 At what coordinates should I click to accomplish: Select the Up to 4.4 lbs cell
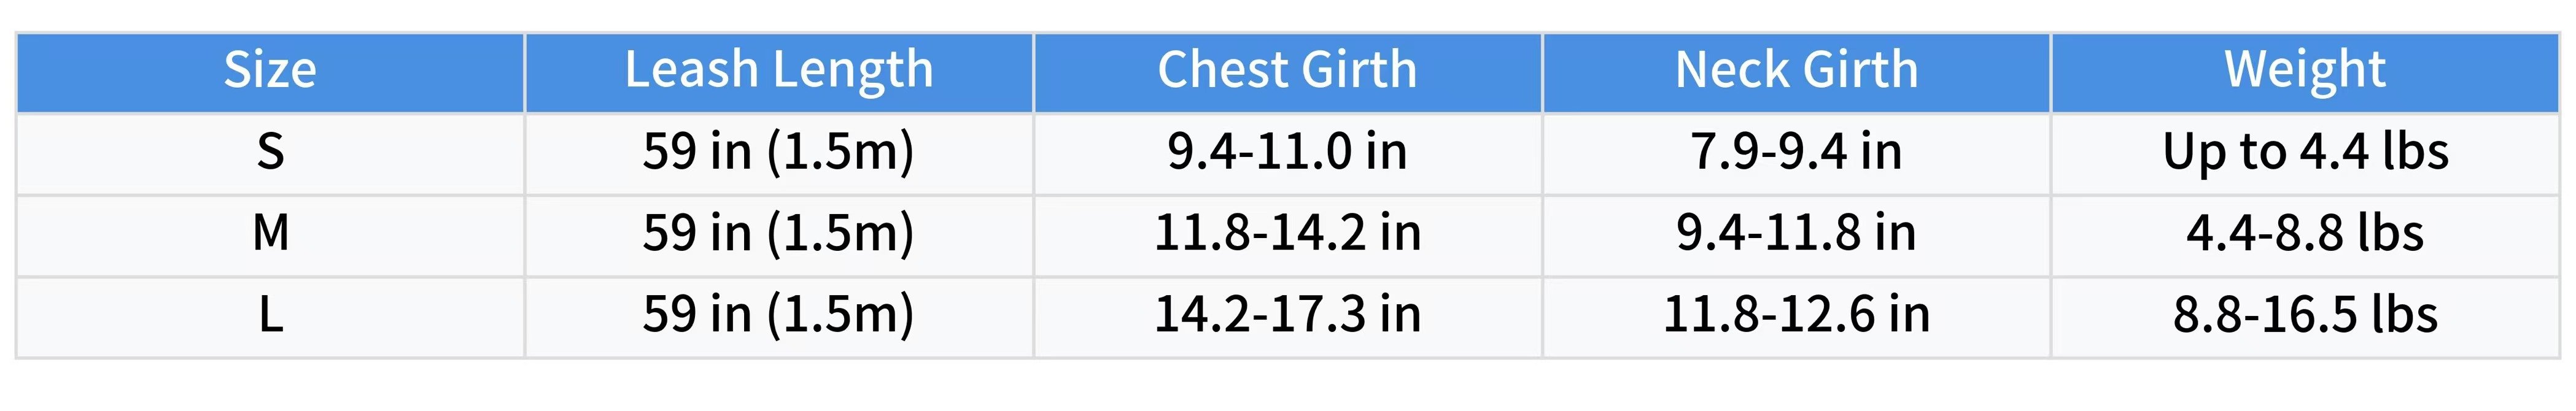[2305, 154]
